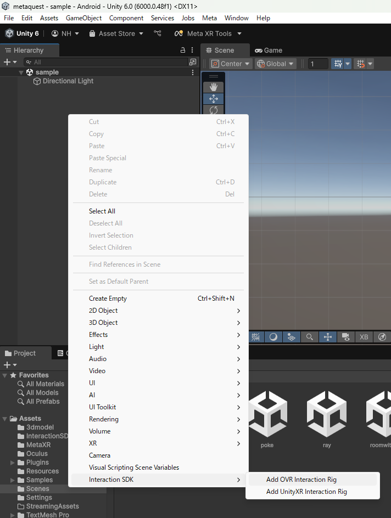
Task: Open the NH account dropdown
Action: [x=65, y=33]
